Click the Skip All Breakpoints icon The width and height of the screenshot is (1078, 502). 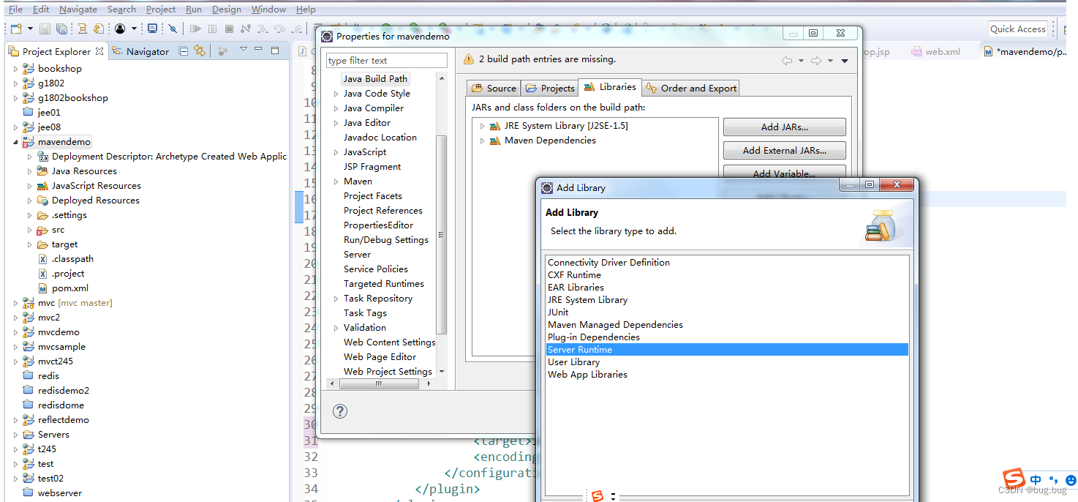click(173, 29)
